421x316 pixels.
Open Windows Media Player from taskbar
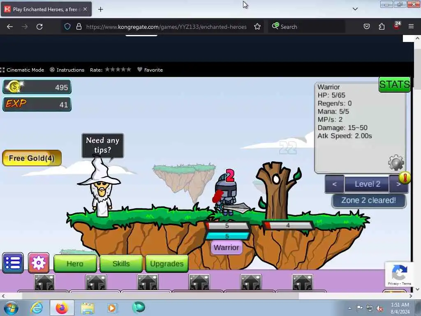[x=112, y=308]
